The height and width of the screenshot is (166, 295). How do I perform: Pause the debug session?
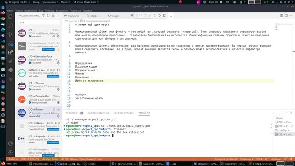pyautogui.click(x=140, y=16)
